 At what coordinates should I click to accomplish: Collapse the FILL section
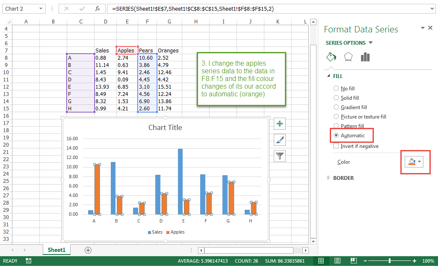click(x=329, y=76)
